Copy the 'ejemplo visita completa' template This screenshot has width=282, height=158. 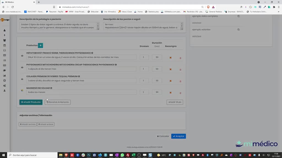238,16
